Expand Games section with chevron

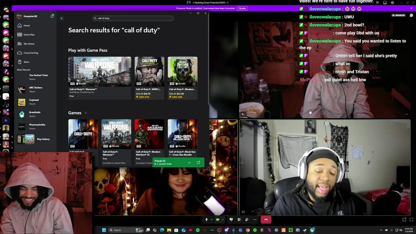point(86,113)
